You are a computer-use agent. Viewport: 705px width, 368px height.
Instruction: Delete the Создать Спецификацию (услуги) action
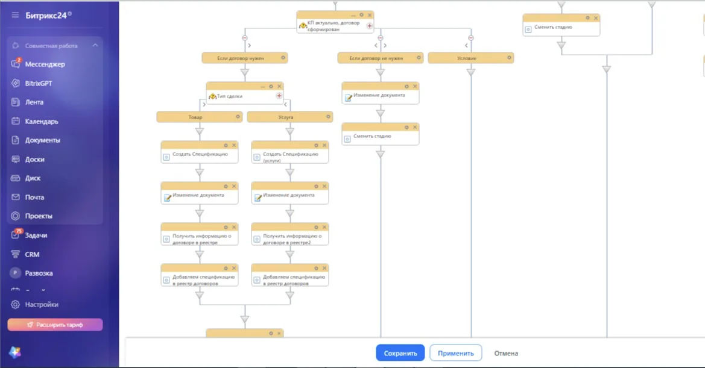[x=324, y=145]
